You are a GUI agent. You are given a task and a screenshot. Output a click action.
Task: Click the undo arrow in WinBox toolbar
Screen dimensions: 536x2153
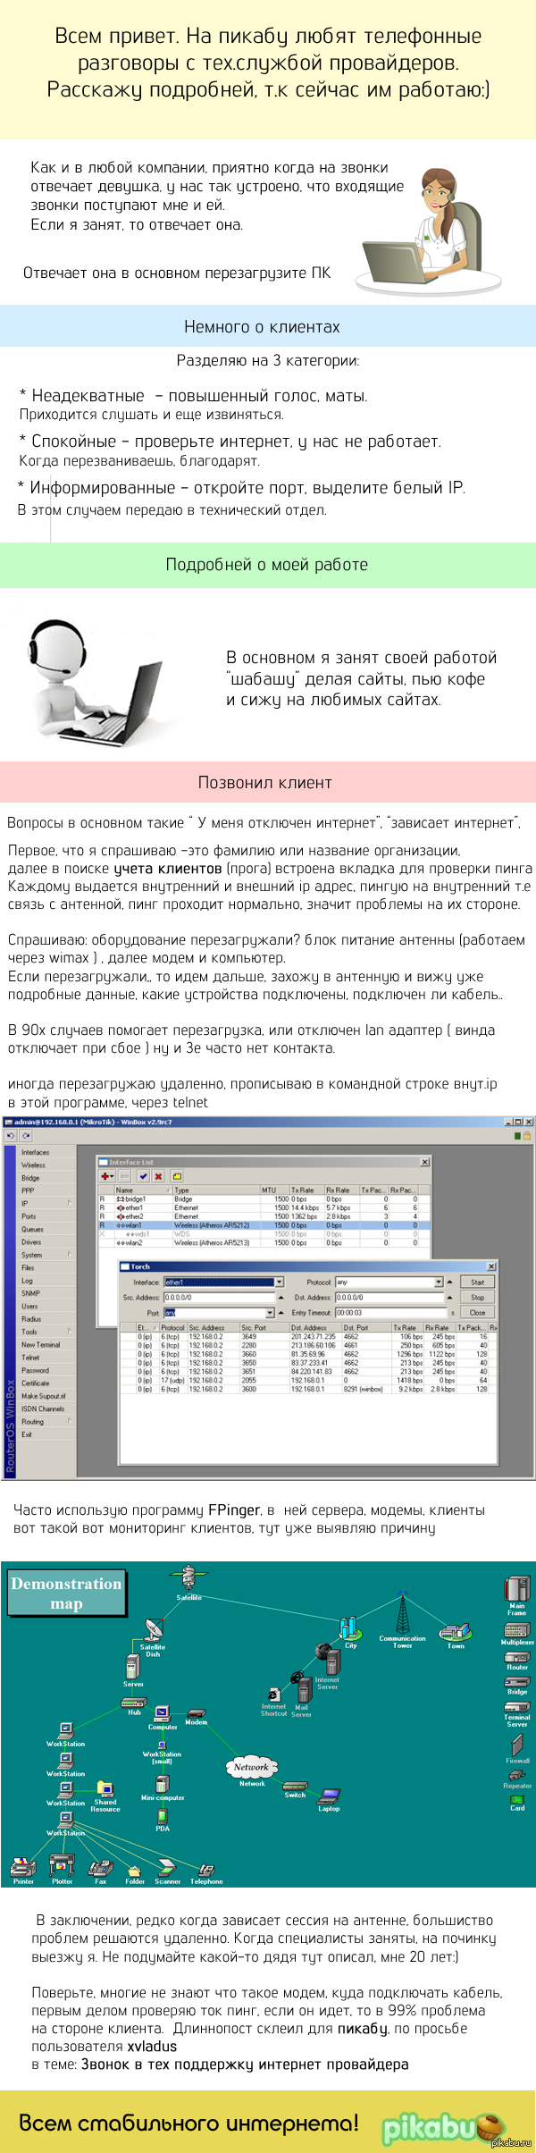12,1136
